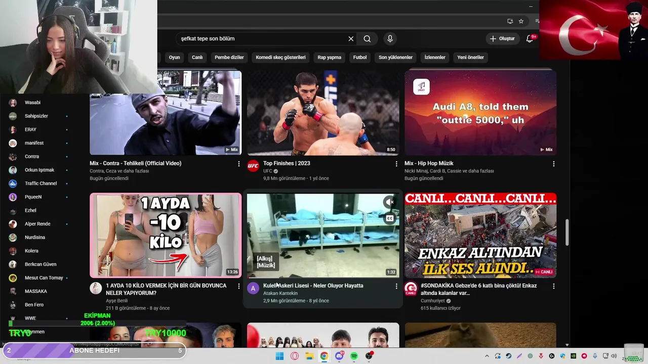648x364 pixels.
Task: Open Ezhel subscription in sidebar
Action: [38, 210]
